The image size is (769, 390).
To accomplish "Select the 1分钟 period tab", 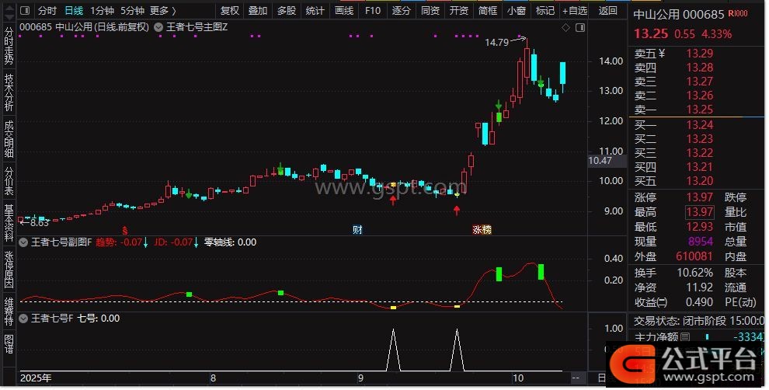I will (x=102, y=11).
